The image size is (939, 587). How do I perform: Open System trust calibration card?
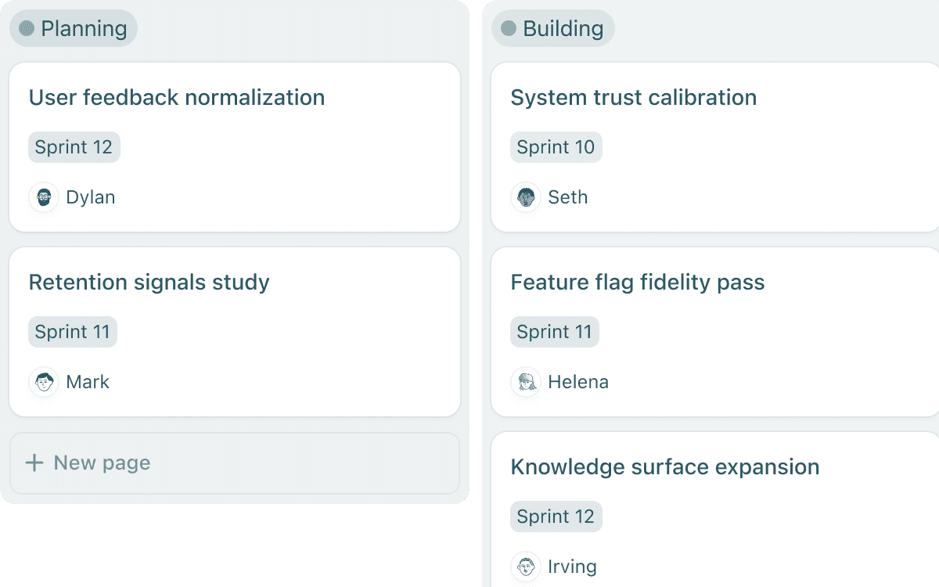click(x=633, y=98)
